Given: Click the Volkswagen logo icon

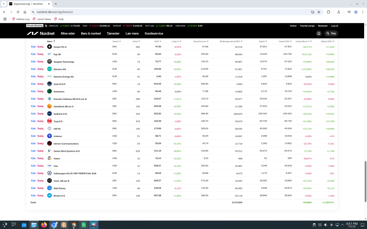Looking at the screenshot, I should tap(49, 173).
